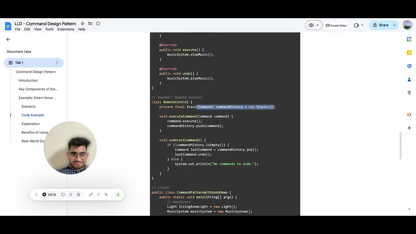Image resolution: width=416 pixels, height=234 pixels.
Task: Mute the recorder microphone
Action: 118,195
